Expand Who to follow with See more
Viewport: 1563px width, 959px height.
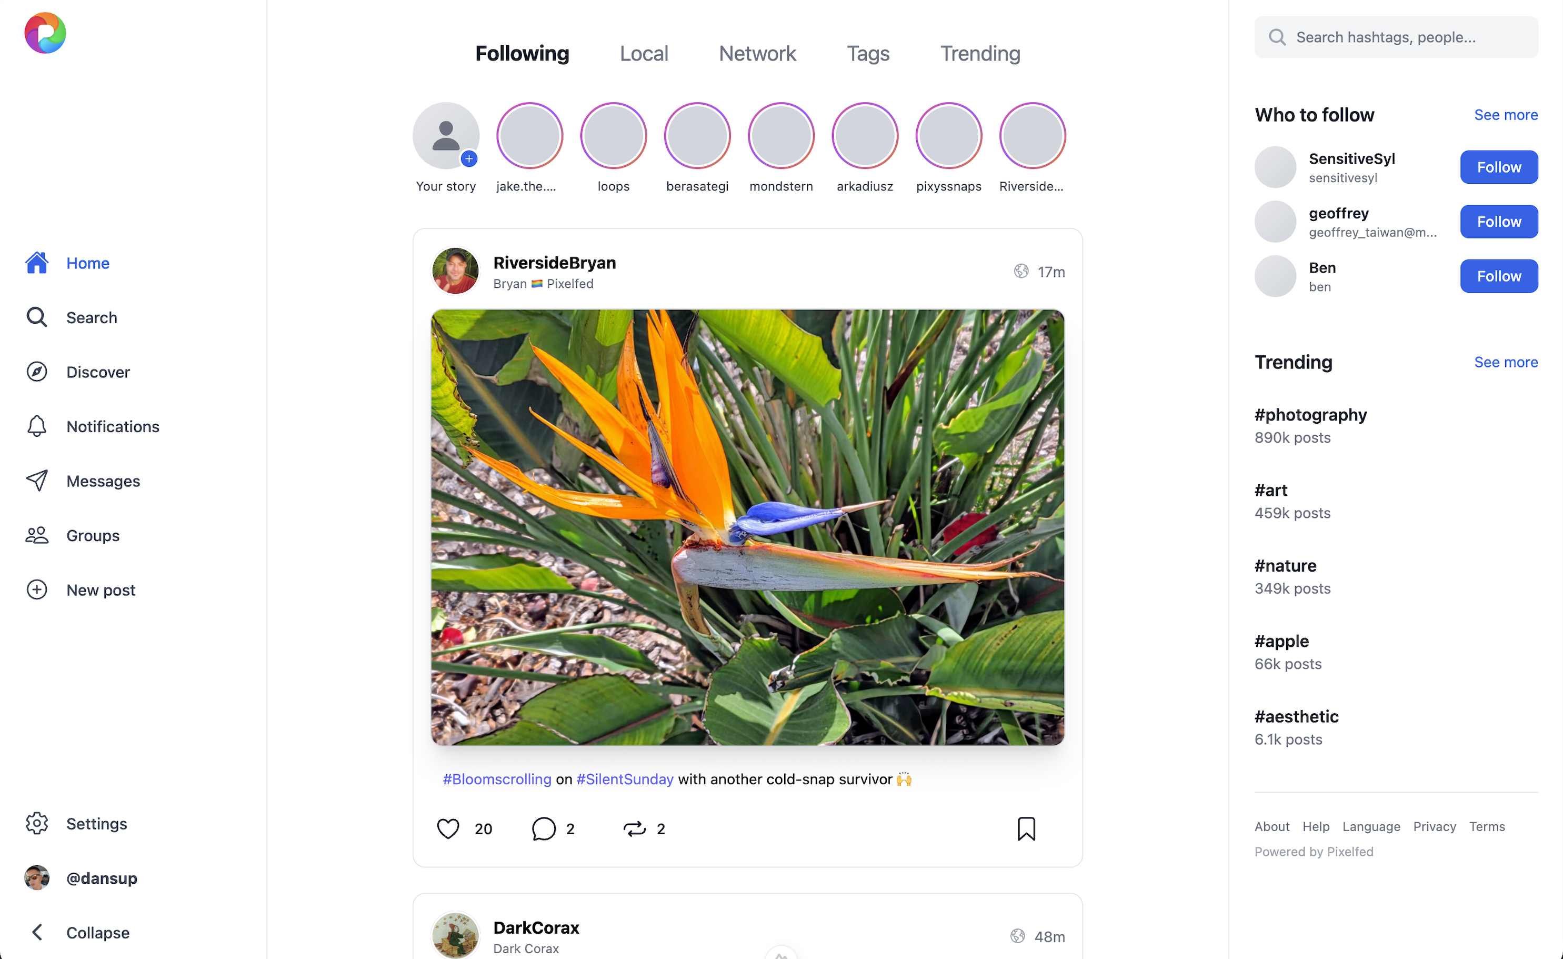tap(1505, 115)
